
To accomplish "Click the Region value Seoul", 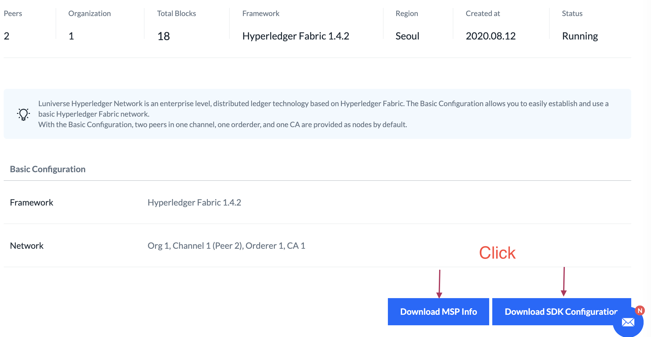I will tap(407, 36).
